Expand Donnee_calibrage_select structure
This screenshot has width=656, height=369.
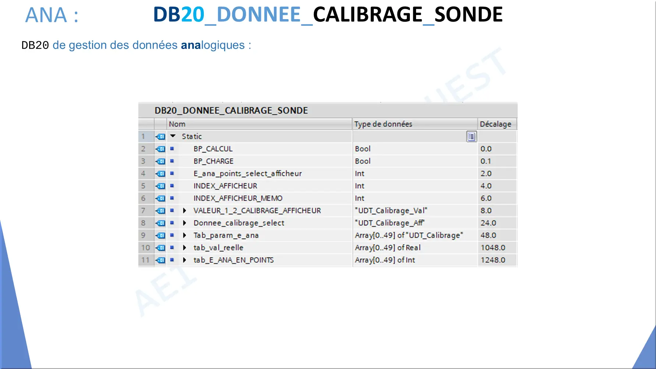click(x=185, y=223)
